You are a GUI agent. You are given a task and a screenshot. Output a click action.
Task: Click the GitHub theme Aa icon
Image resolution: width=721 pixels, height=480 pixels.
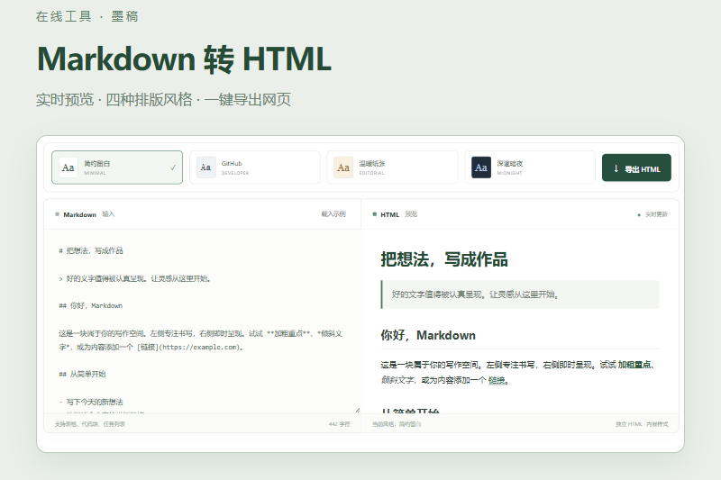(206, 168)
